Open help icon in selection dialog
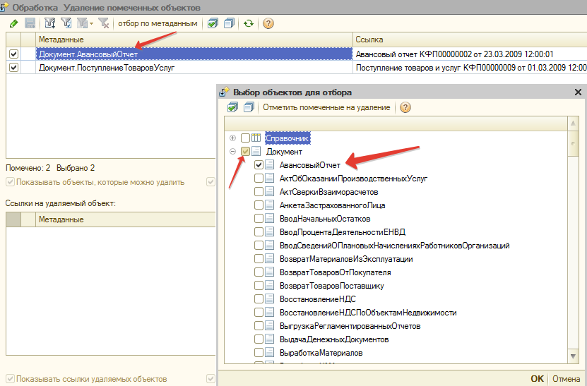This screenshot has width=587, height=386. click(405, 107)
